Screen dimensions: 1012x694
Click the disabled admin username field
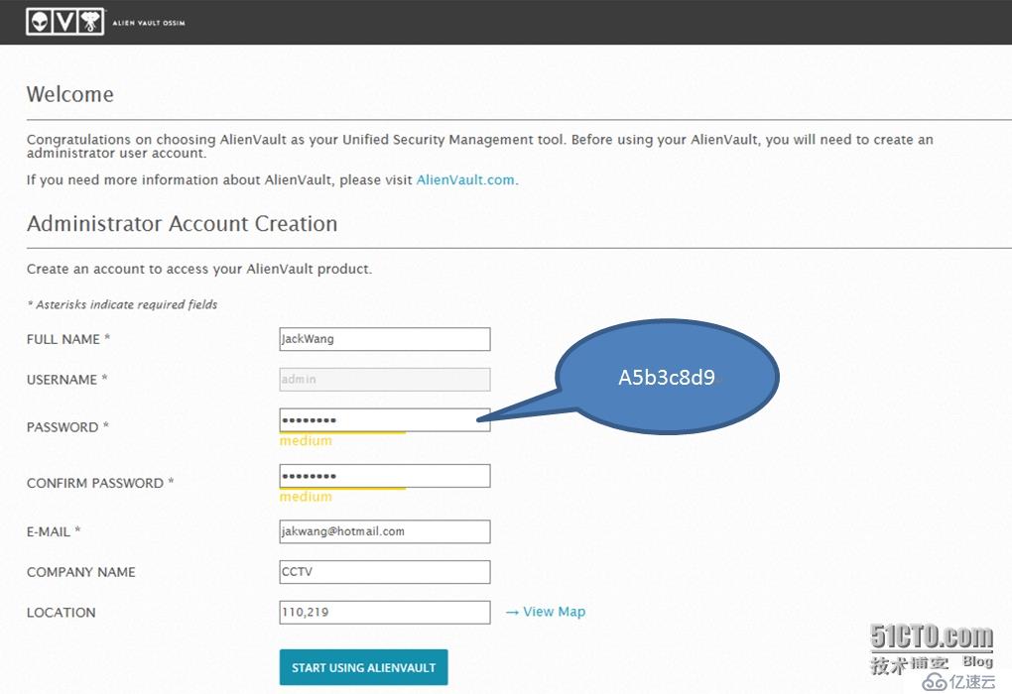(385, 380)
